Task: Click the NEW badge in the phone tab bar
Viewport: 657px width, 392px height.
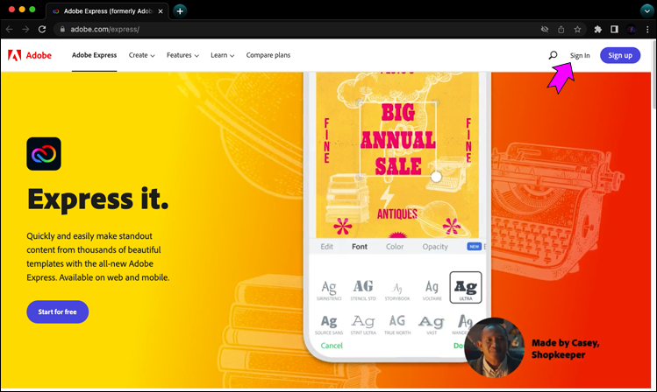Action: click(x=474, y=247)
